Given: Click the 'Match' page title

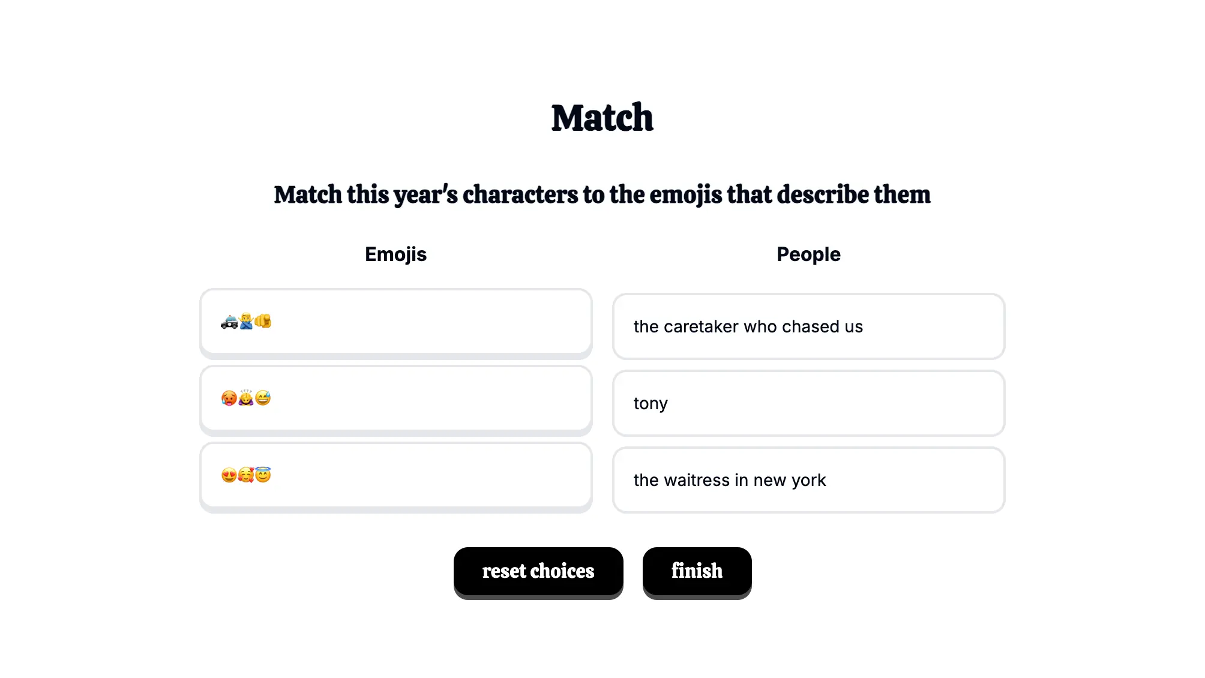Looking at the screenshot, I should point(602,118).
